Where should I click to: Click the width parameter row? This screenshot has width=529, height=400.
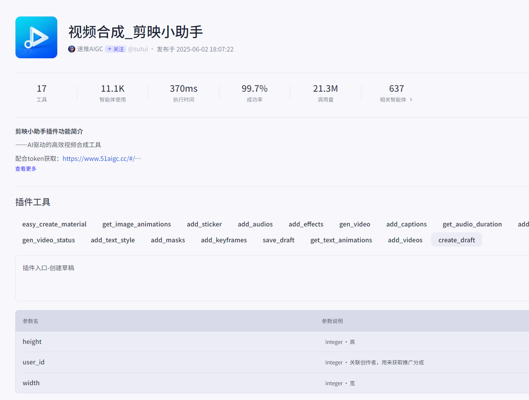coord(272,383)
